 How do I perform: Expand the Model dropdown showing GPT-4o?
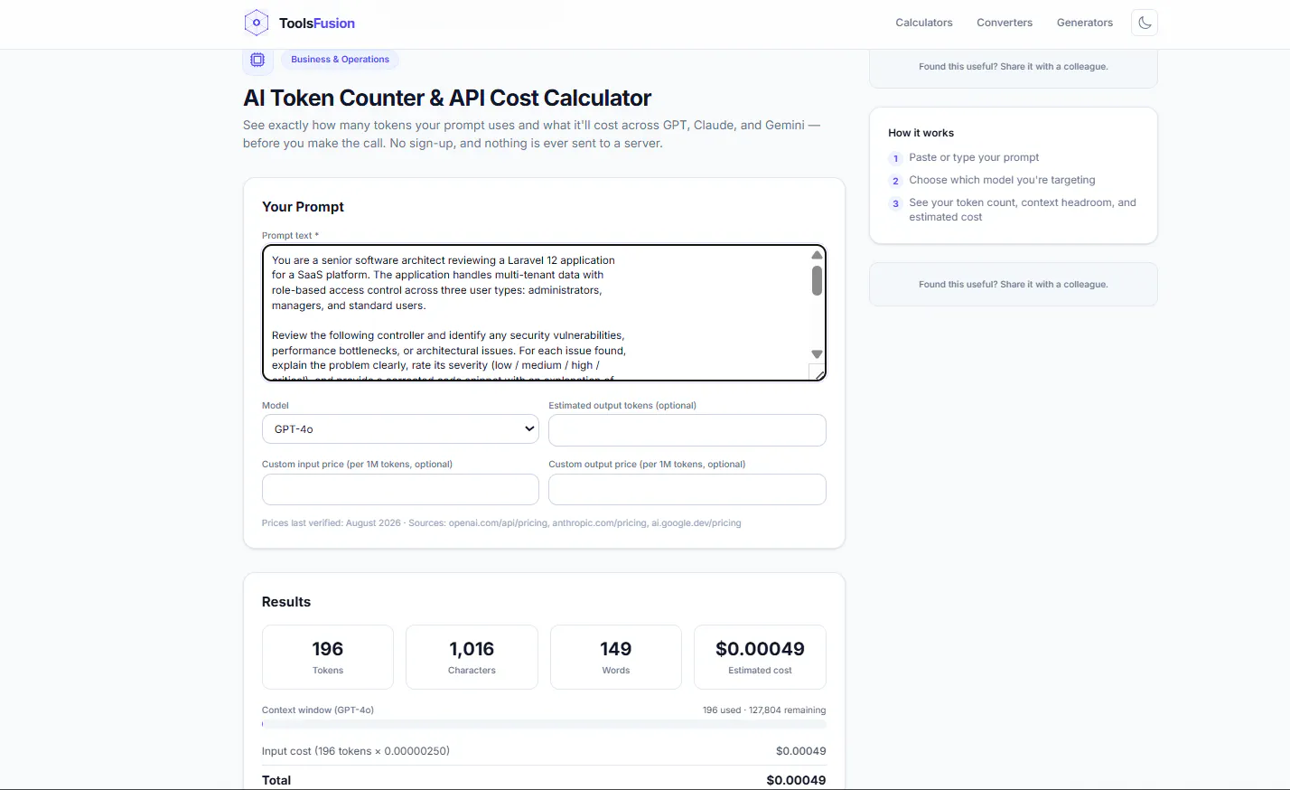point(400,429)
